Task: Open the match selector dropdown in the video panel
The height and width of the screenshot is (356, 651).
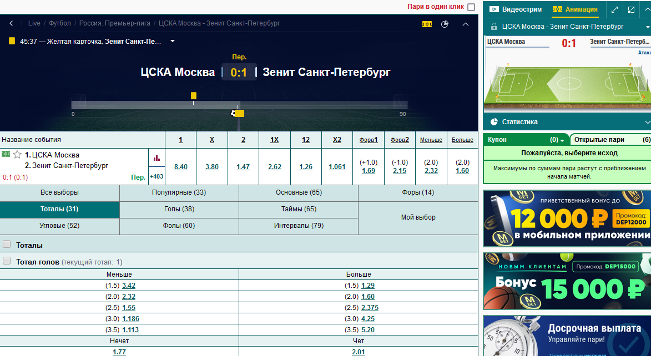Action: [x=648, y=27]
